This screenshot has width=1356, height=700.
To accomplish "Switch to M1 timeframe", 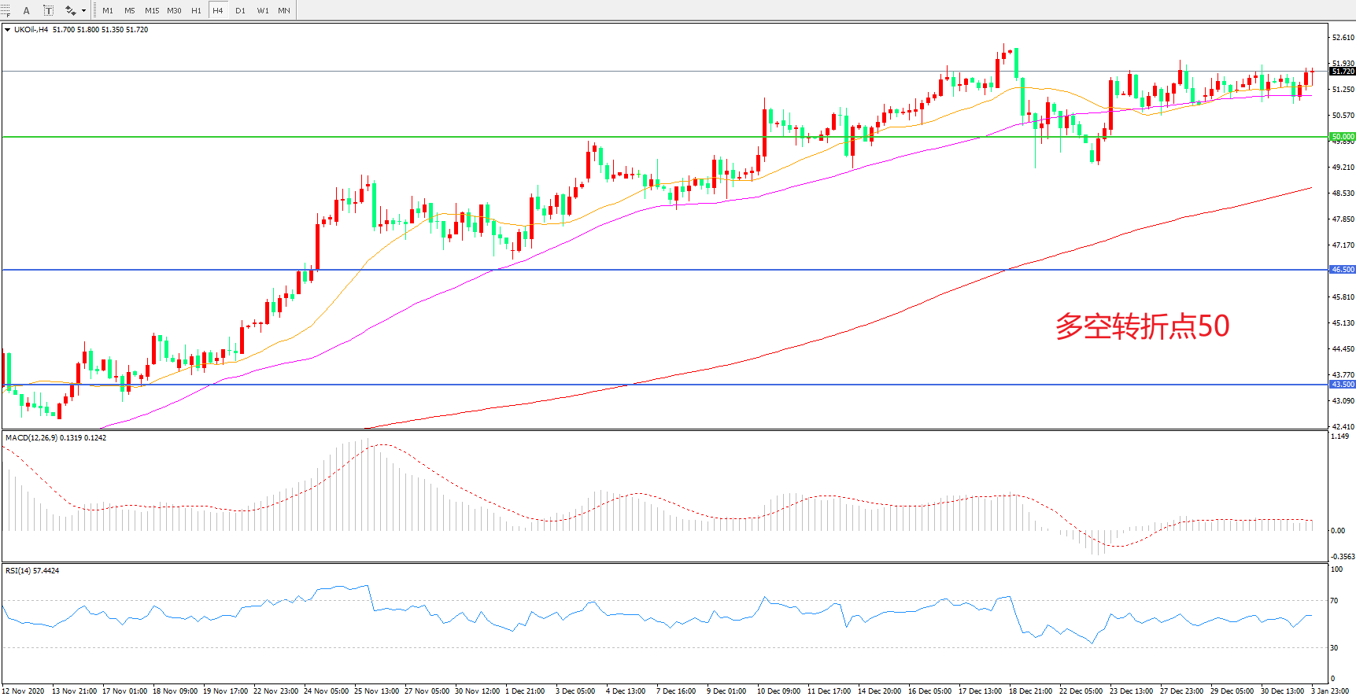I will coord(108,10).
